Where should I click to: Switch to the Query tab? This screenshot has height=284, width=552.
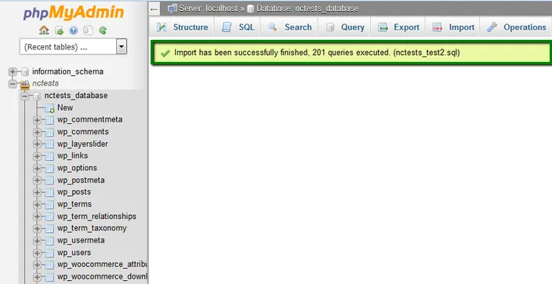345,27
